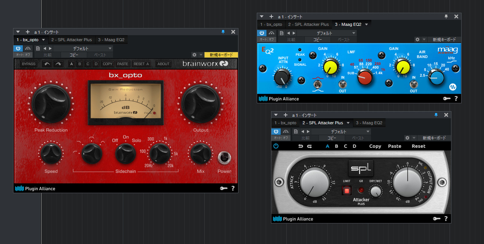The width and height of the screenshot is (484, 244).
Task: Switch to SPL Attacker Plus tab in Maag EQ2 window
Action: (x=308, y=24)
